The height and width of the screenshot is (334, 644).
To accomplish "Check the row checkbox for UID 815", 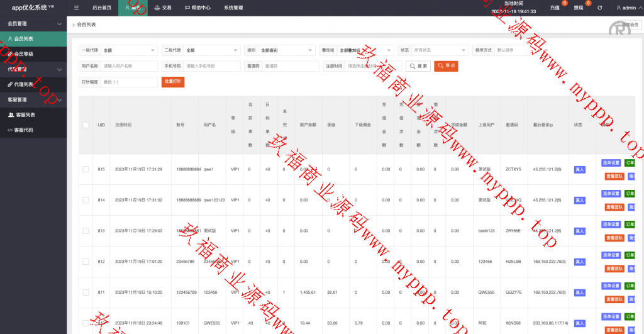I will (x=86, y=169).
